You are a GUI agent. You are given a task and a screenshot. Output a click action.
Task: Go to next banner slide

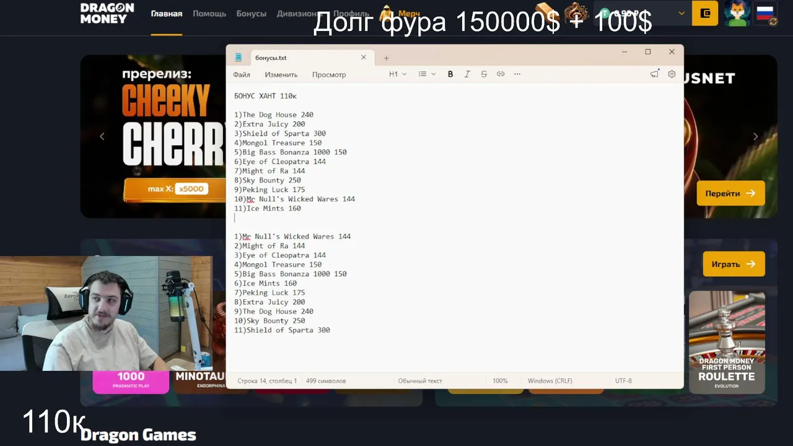pyautogui.click(x=755, y=136)
